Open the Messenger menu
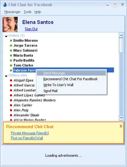The width and height of the screenshot is (127, 167). (x=12, y=12)
